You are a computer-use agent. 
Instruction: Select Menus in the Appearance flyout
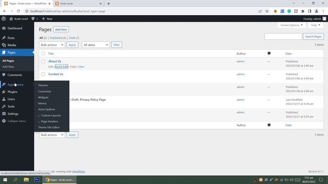click(42, 103)
